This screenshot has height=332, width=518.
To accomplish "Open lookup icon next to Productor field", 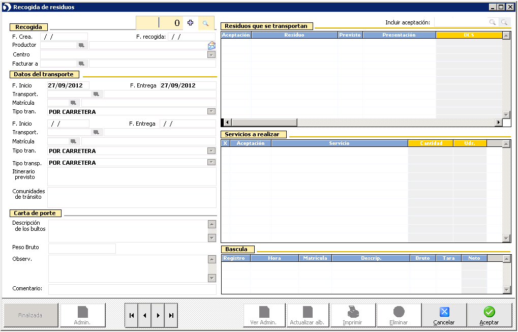I will pyautogui.click(x=81, y=45).
